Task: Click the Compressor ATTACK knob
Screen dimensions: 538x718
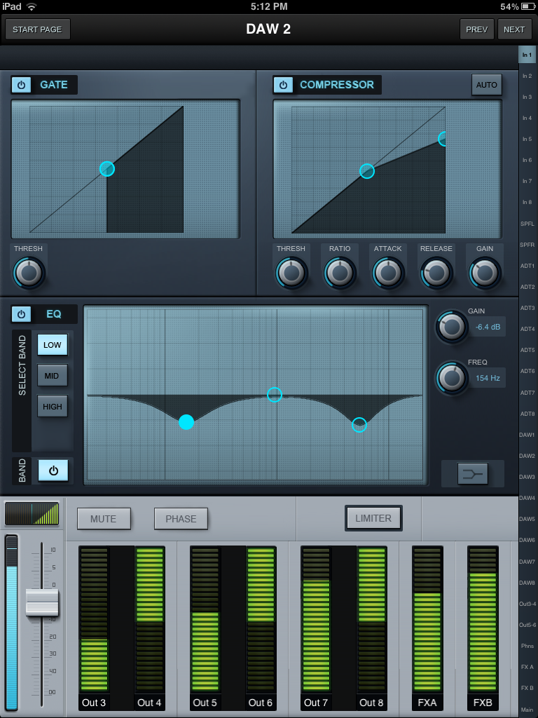Action: click(x=388, y=273)
